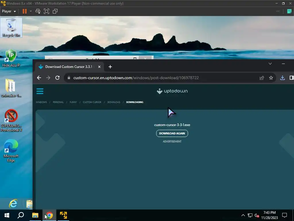This screenshot has width=294, height=221.
Task: Launch the SUPERAntiSpyware Professional X shortcut
Action: (11, 120)
